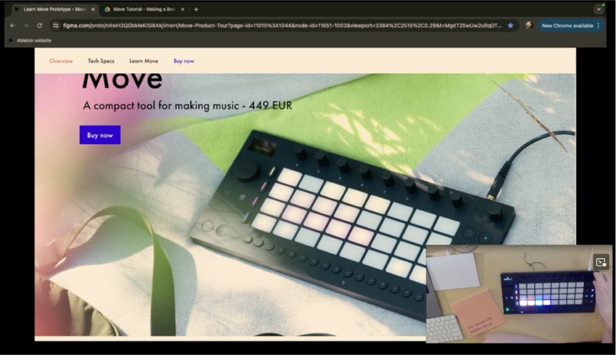Click the picture-in-picture video overlay
The image size is (616, 355).
[519, 294]
